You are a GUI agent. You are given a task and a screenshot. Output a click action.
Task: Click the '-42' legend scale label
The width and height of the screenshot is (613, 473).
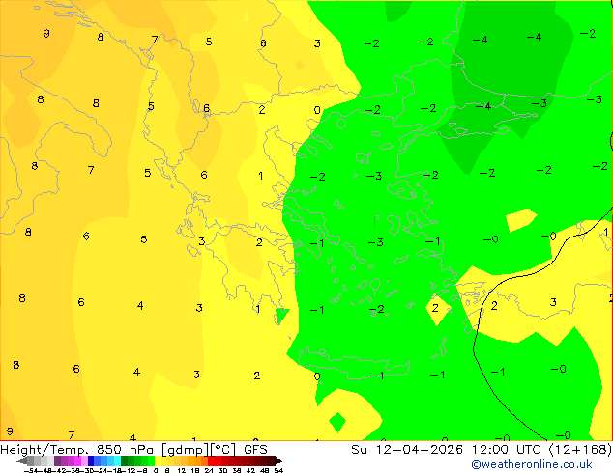click(x=60, y=470)
